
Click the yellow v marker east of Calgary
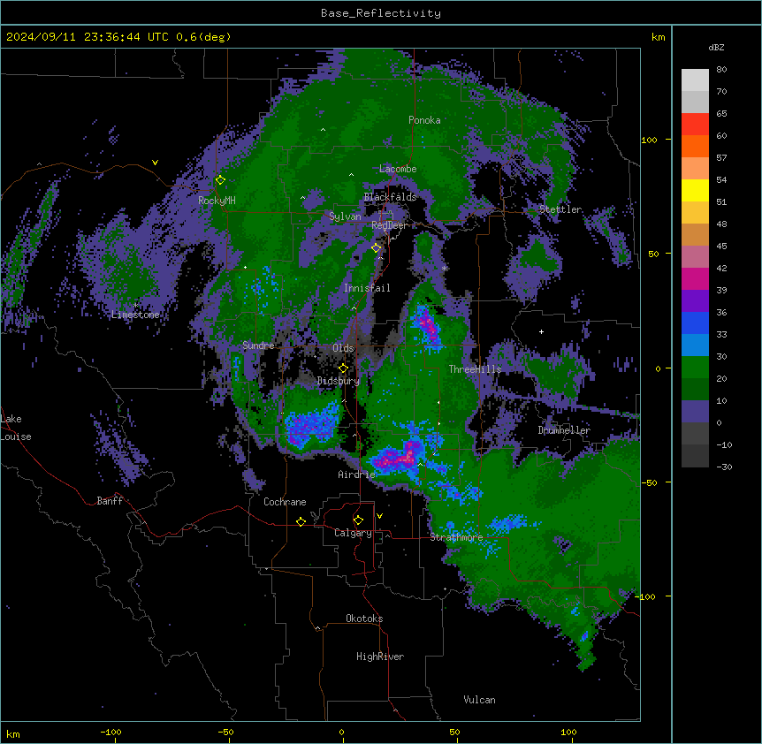pos(379,516)
